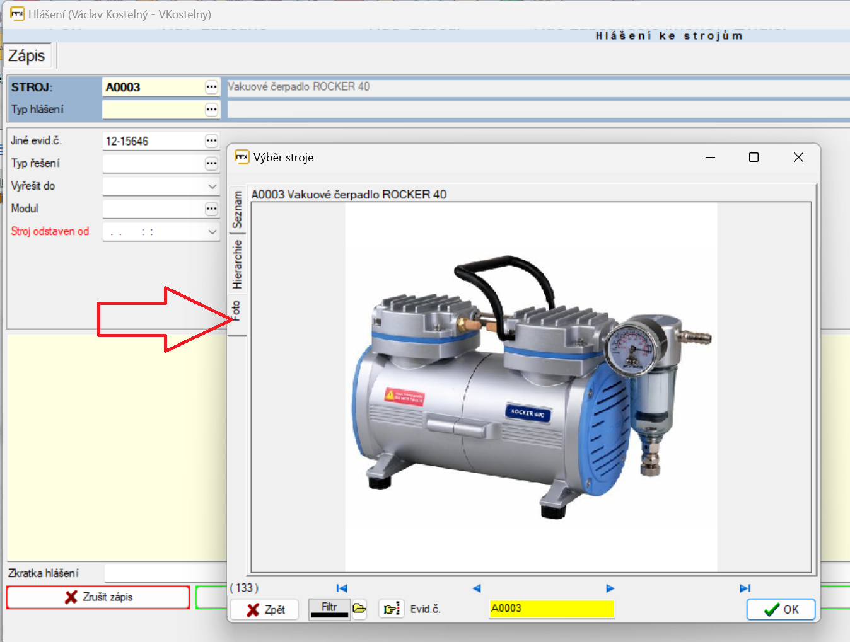Viewport: 850px width, 642px height.
Task: Click the pointing-hand list icon
Action: [392, 609]
